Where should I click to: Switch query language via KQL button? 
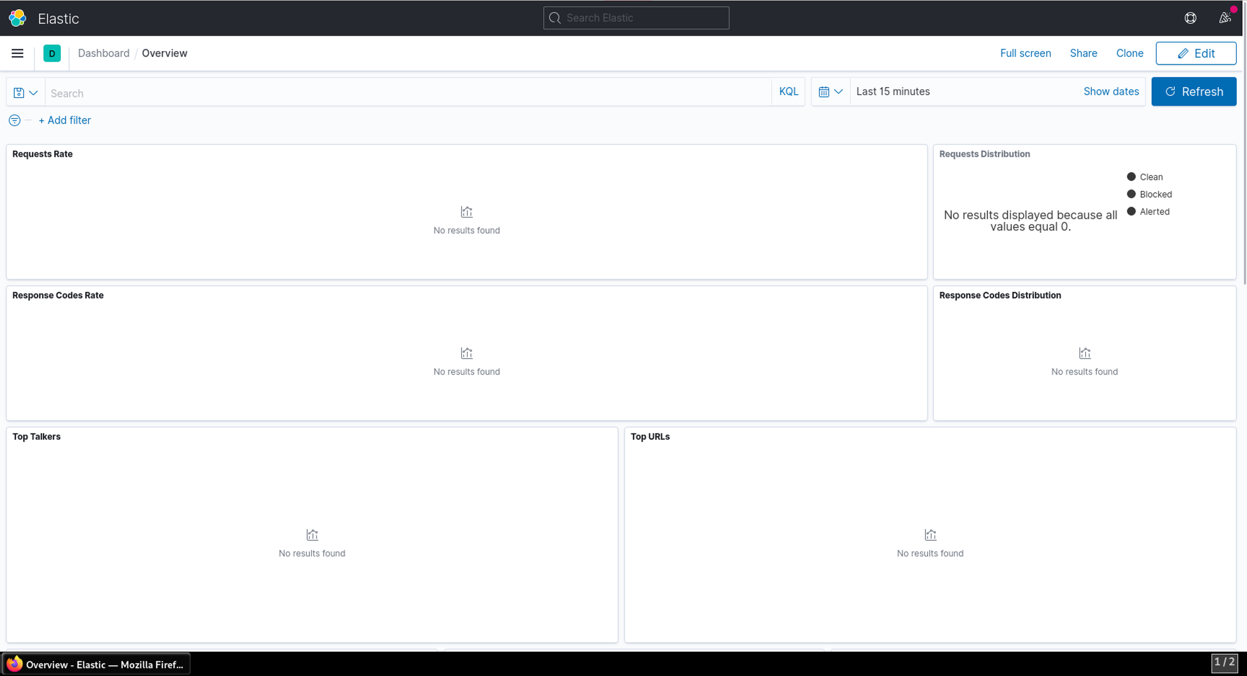[788, 91]
